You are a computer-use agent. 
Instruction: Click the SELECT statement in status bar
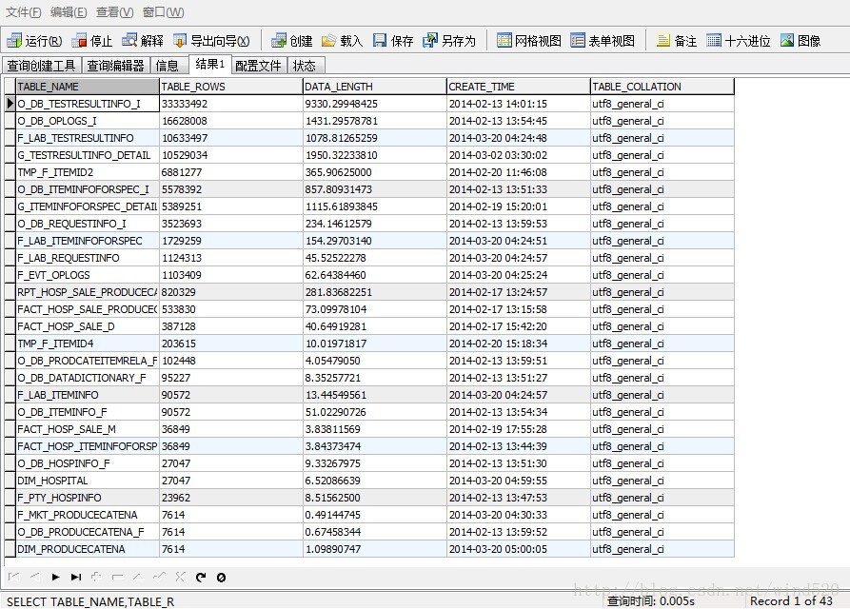click(90, 602)
